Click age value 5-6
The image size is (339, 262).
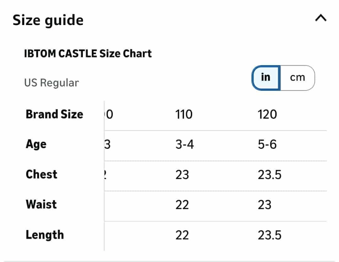coord(267,145)
